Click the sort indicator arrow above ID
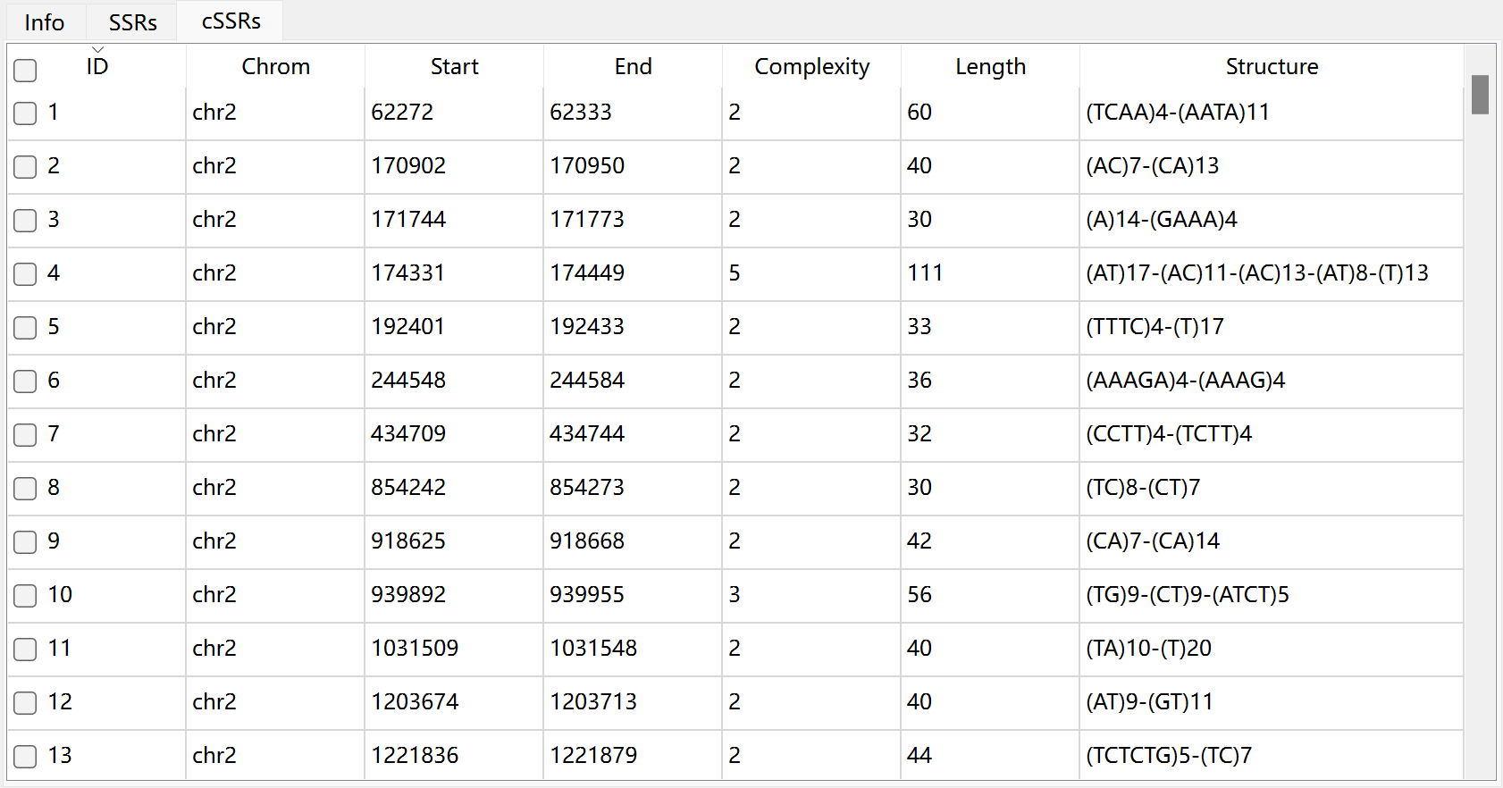This screenshot has width=1503, height=788. coord(97,49)
